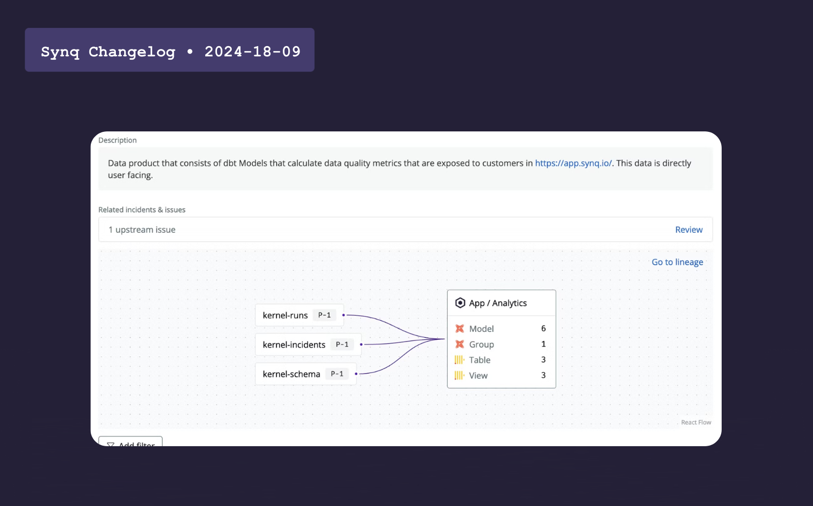Click the Add filter button
This screenshot has height=506, width=813.
tap(131, 441)
